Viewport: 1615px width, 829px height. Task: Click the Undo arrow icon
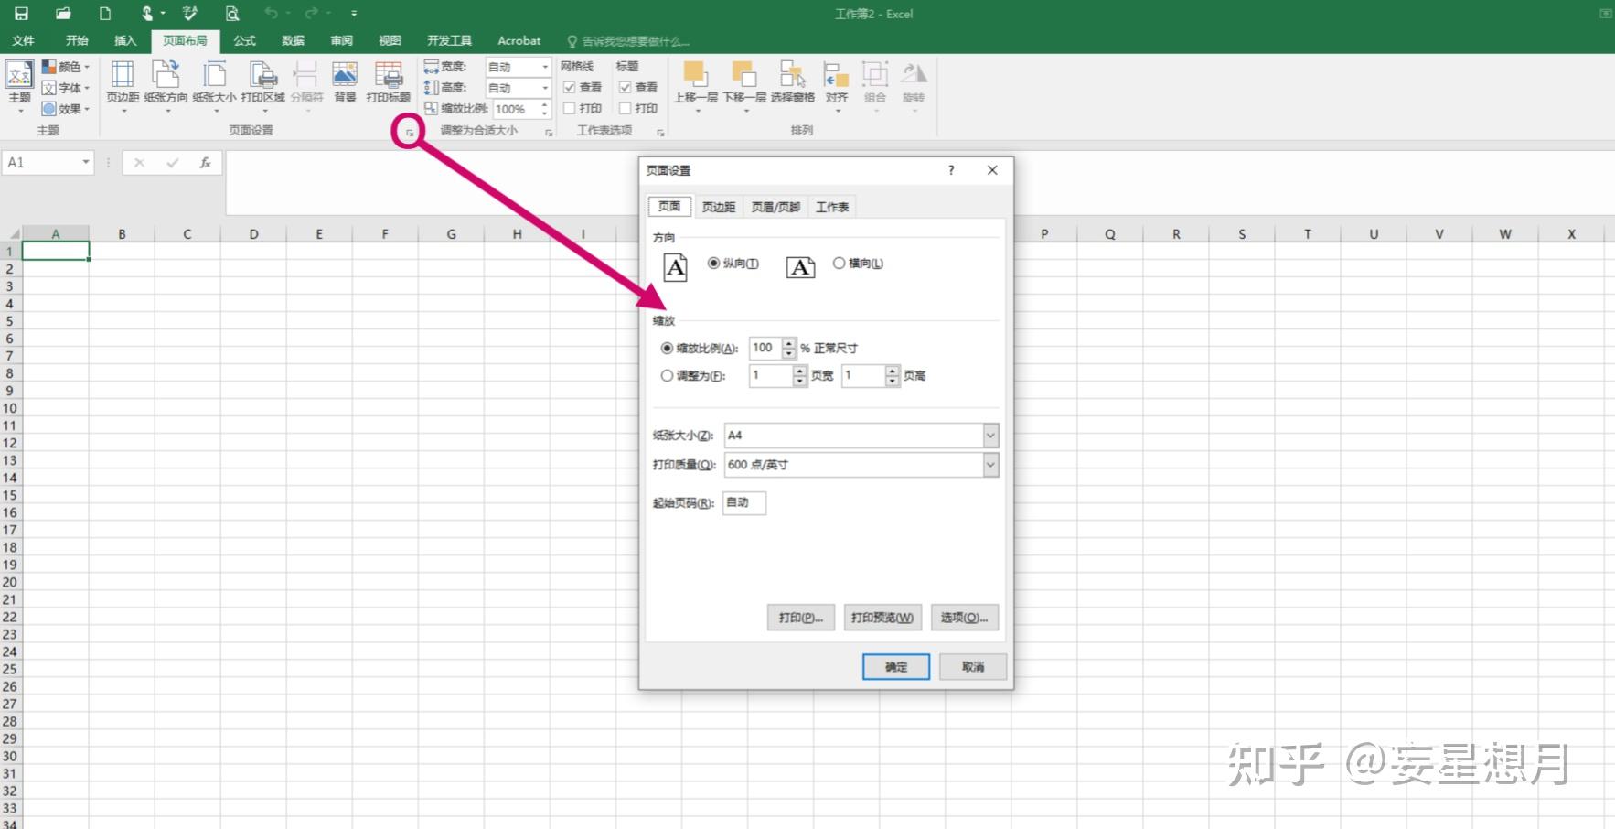[x=271, y=14]
